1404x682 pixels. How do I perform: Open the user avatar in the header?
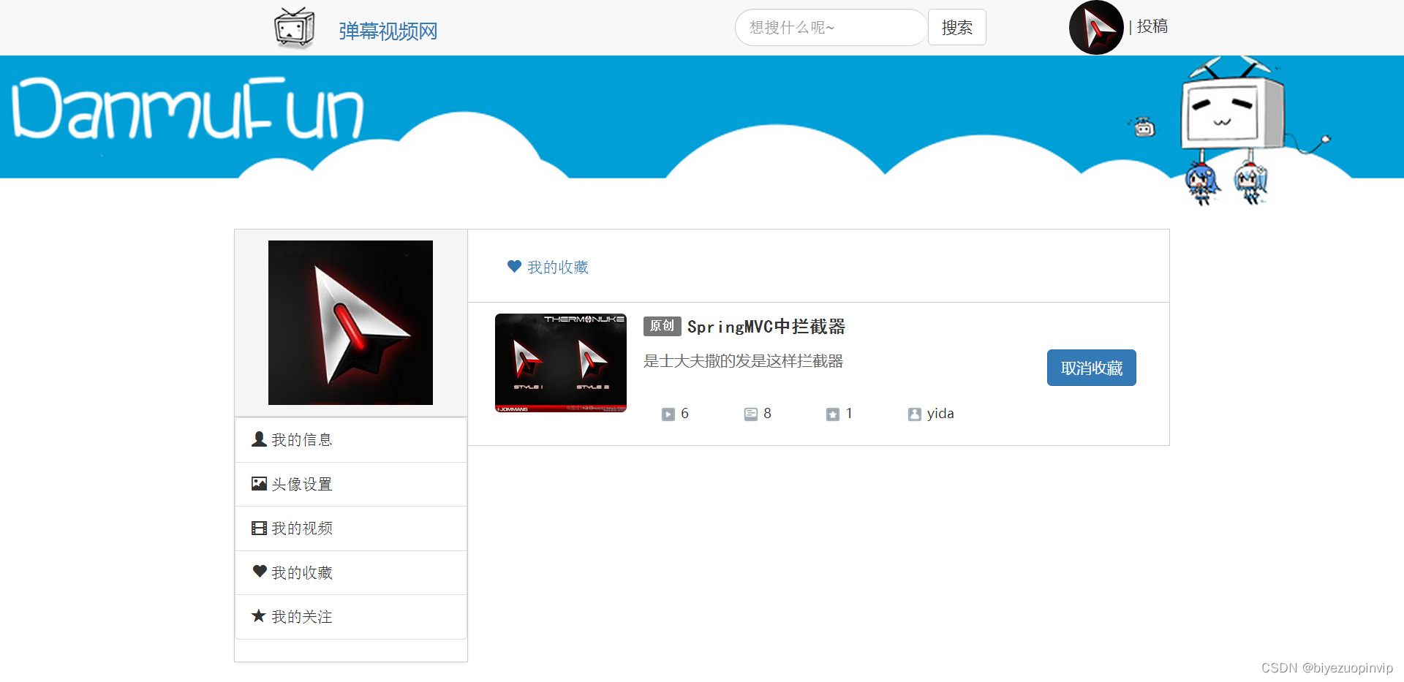pyautogui.click(x=1095, y=28)
